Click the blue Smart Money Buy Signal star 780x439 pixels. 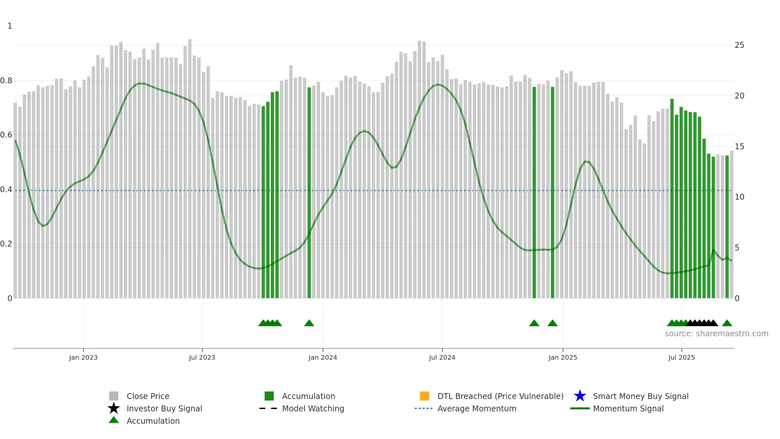580,396
